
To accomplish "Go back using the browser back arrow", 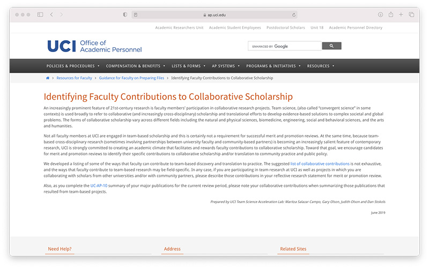I will click(51, 14).
